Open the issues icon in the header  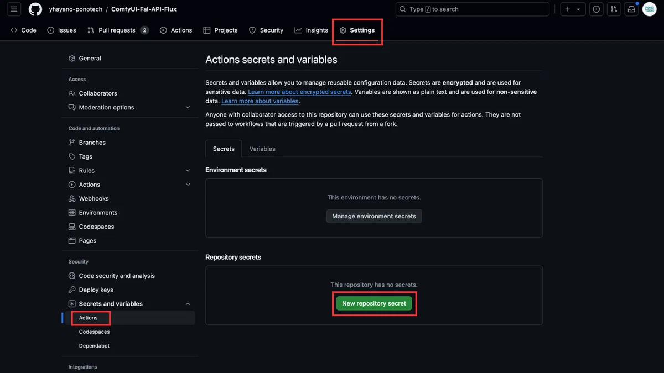596,9
